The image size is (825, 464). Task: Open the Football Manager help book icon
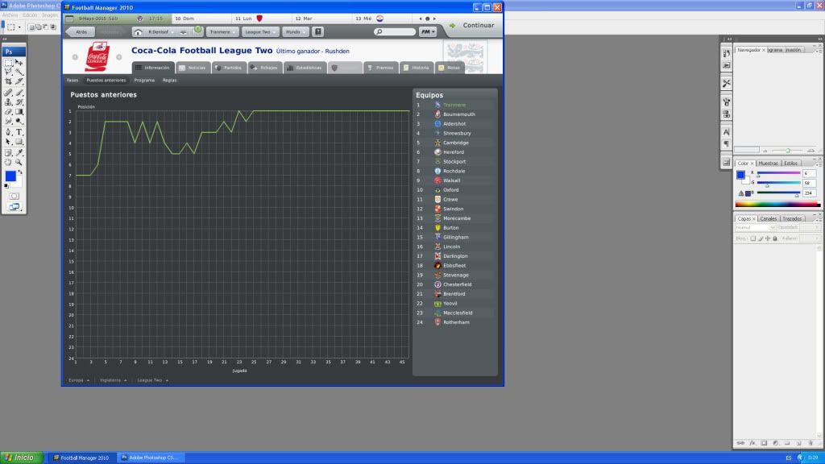click(318, 32)
